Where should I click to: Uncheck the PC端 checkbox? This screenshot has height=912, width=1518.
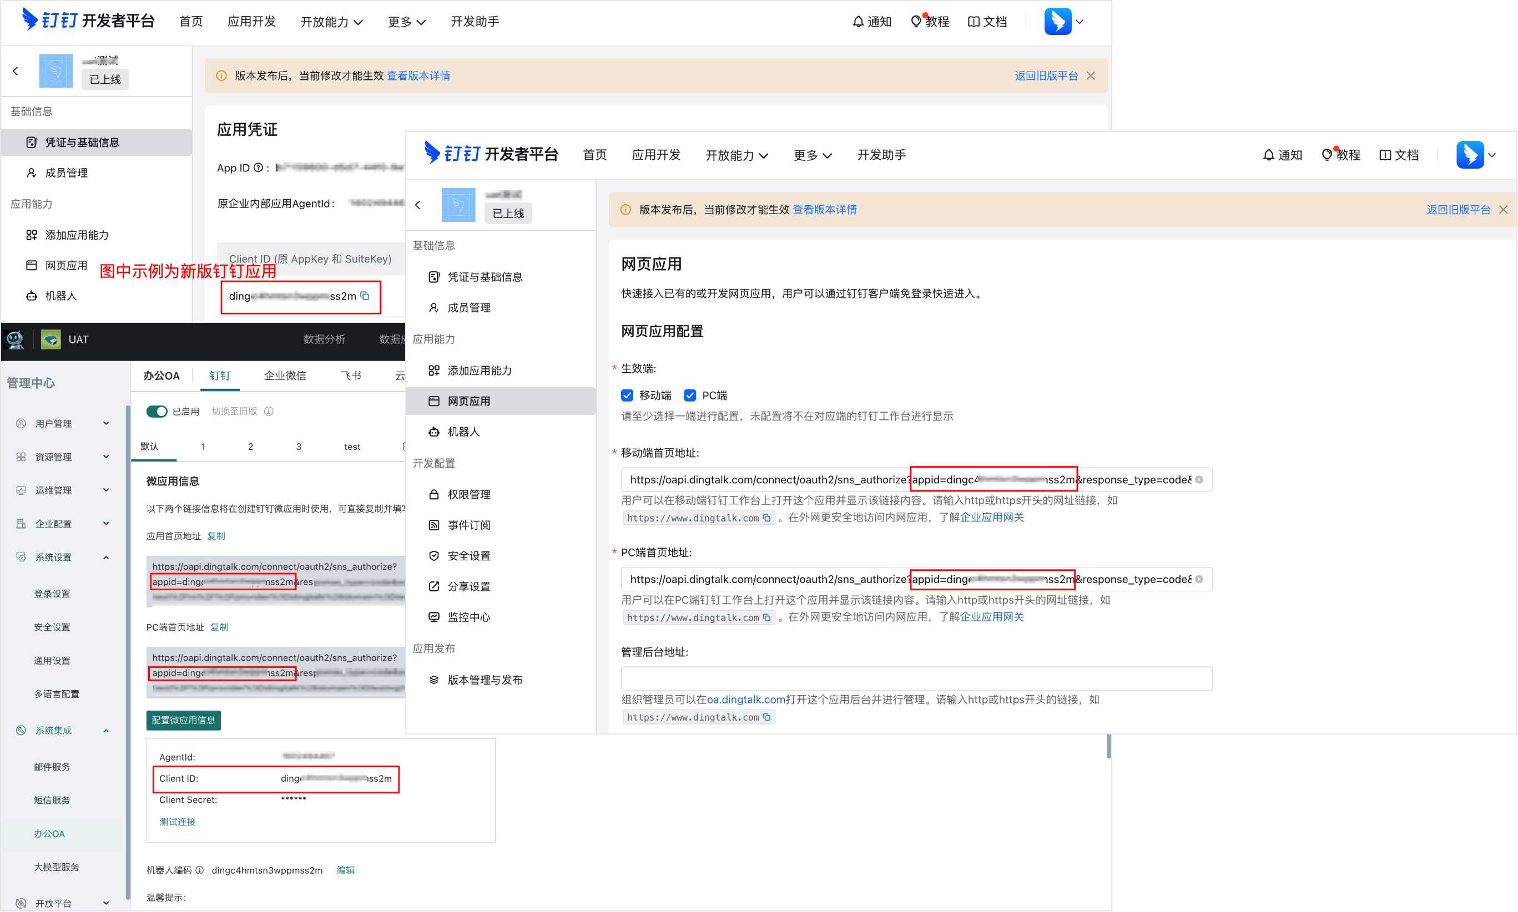tap(689, 395)
